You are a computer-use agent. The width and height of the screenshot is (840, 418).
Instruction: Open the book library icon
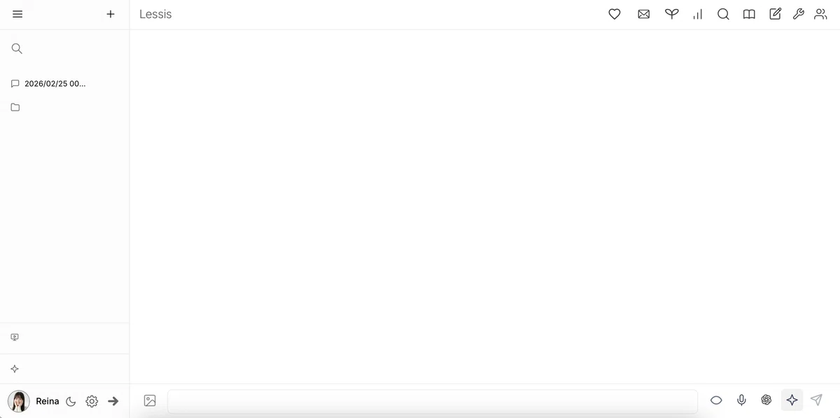click(x=749, y=14)
